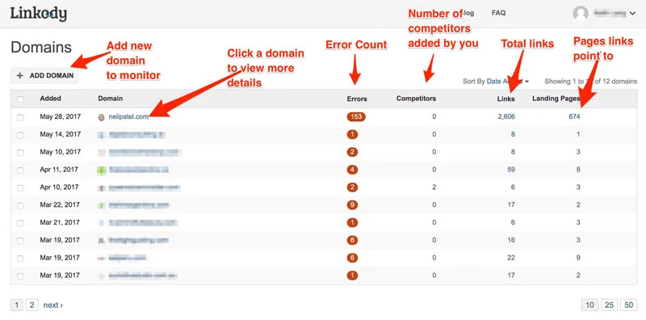Open the FAQ menu item
Screen dimensions: 646x320
(498, 13)
